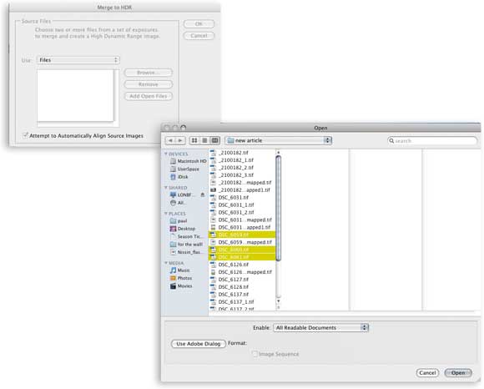The width and height of the screenshot is (484, 389).
Task: Click Browse in Merge to HDR
Action: 149,73
